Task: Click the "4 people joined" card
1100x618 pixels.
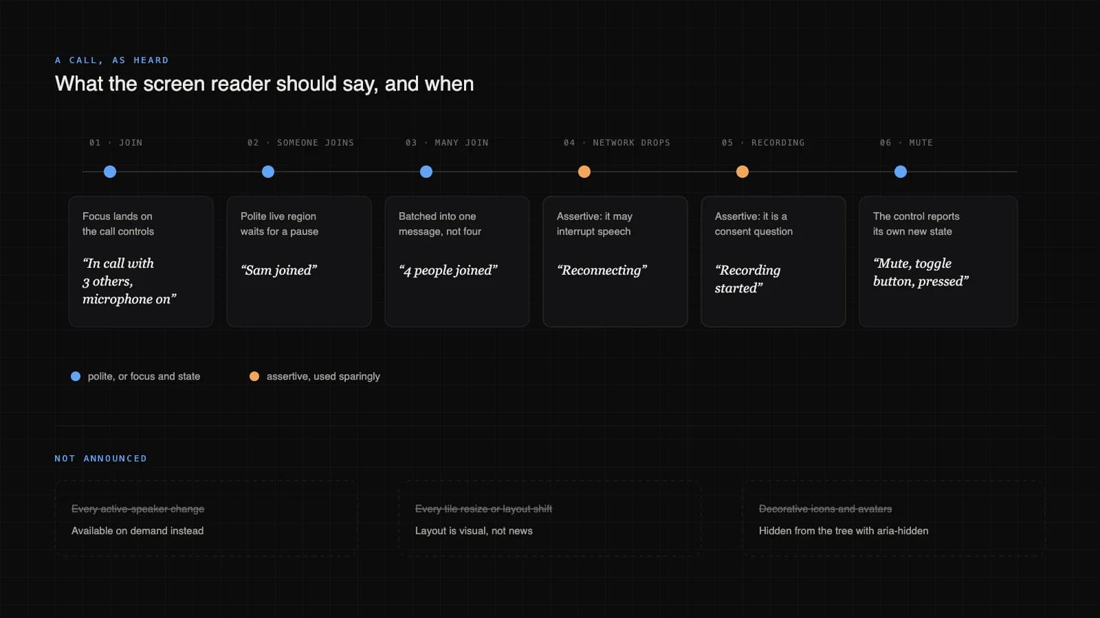Action: pyautogui.click(x=457, y=262)
